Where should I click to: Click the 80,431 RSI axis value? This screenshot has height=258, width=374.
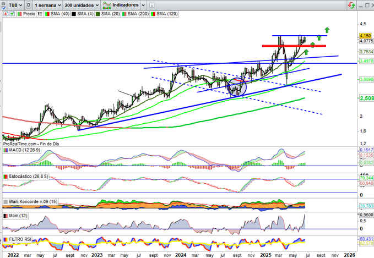pyautogui.click(x=366, y=238)
